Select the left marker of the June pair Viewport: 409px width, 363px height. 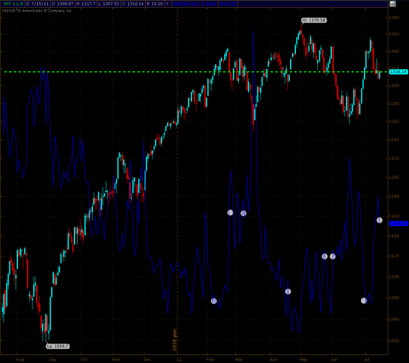[x=325, y=256]
